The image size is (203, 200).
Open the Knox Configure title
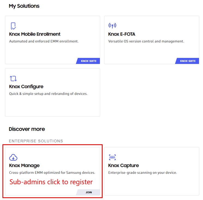(26, 87)
